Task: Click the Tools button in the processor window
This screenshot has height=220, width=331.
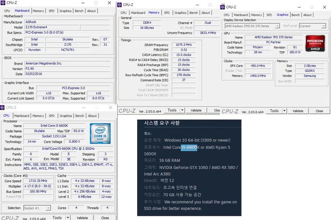Action: [57, 217]
